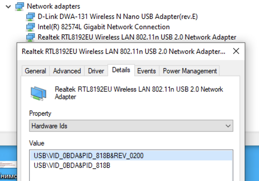This screenshot has width=259, height=181.
Task: Collapse the Network adapters tree node
Action: tap(8, 7)
